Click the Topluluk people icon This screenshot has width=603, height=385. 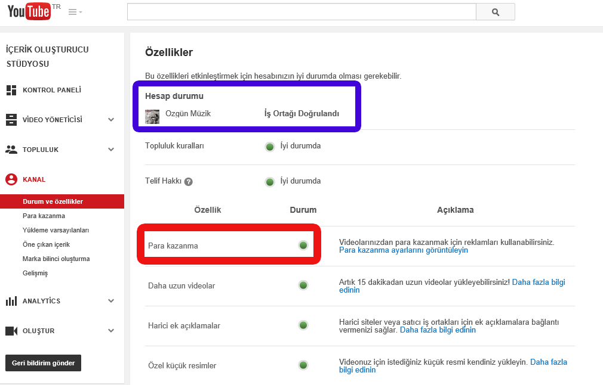[x=11, y=150]
